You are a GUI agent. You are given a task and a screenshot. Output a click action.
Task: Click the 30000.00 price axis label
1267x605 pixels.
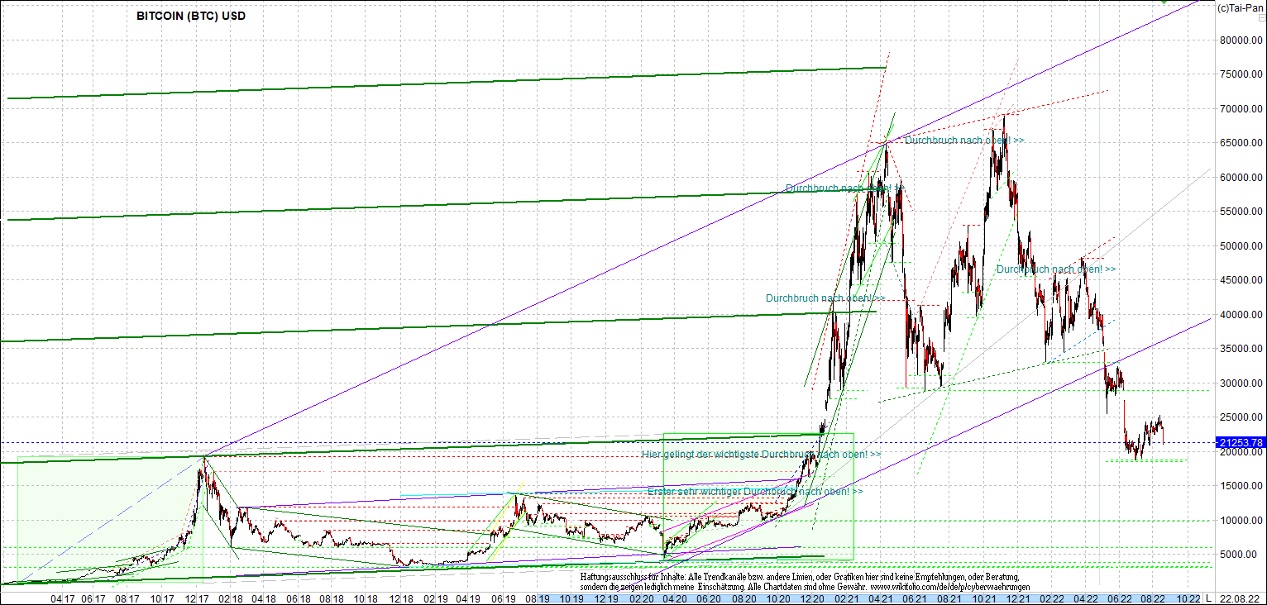click(1241, 383)
